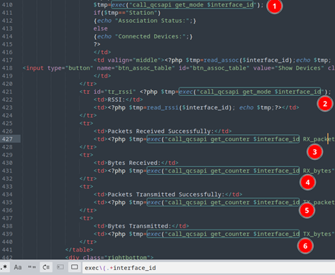The height and width of the screenshot is (275, 335).
Task: Click the RSSI: cell text
Action: click(x=116, y=99)
